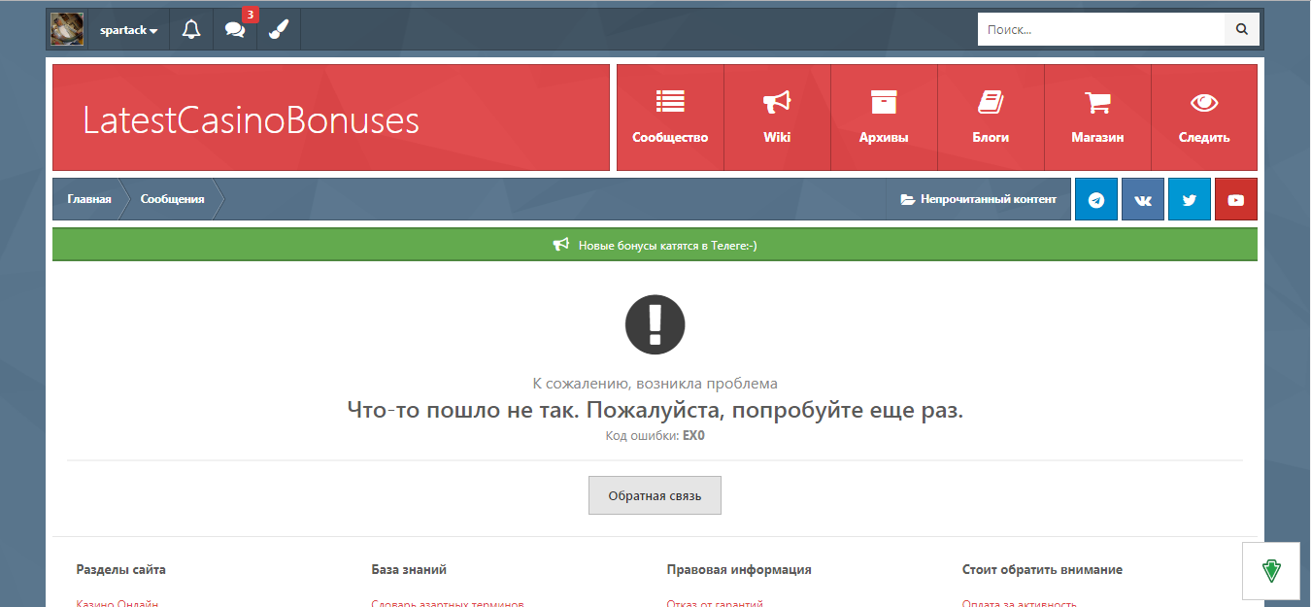This screenshot has width=1311, height=607.
Task: Open the Twitter social link
Action: point(1190,200)
